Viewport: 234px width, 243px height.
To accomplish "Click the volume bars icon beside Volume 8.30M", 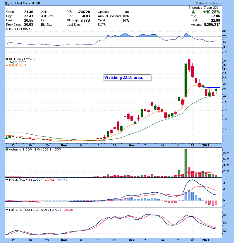I will 7,150.
